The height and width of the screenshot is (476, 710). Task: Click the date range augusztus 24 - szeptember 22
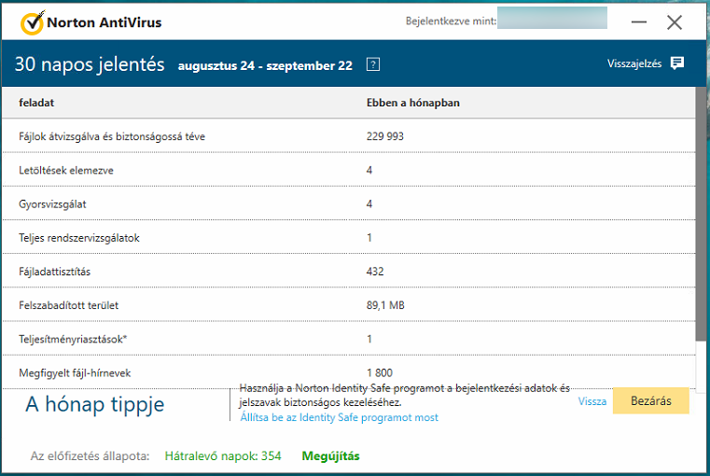tap(265, 65)
